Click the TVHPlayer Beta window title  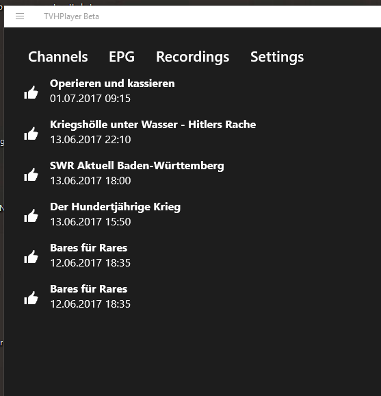pos(71,16)
